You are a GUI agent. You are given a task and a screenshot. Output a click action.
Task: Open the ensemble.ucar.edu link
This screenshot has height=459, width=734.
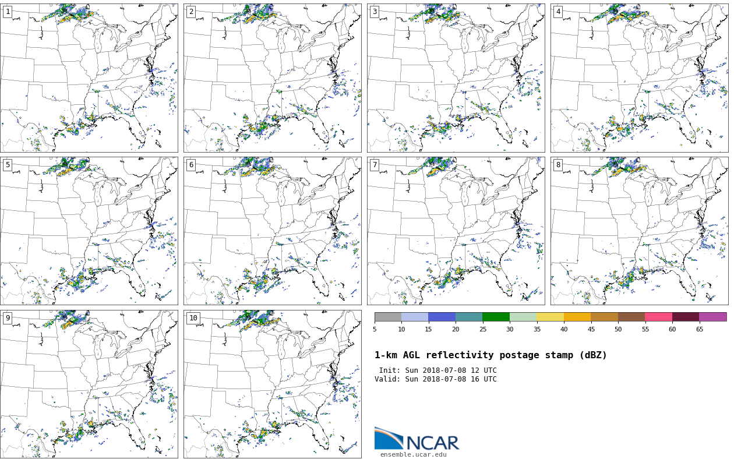413,454
